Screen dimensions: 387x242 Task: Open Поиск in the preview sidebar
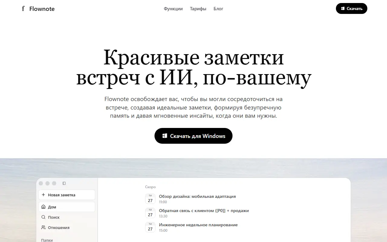point(67,217)
